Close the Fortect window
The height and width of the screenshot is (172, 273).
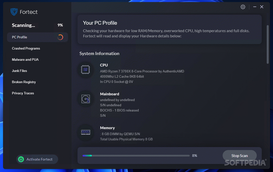coord(262,7)
